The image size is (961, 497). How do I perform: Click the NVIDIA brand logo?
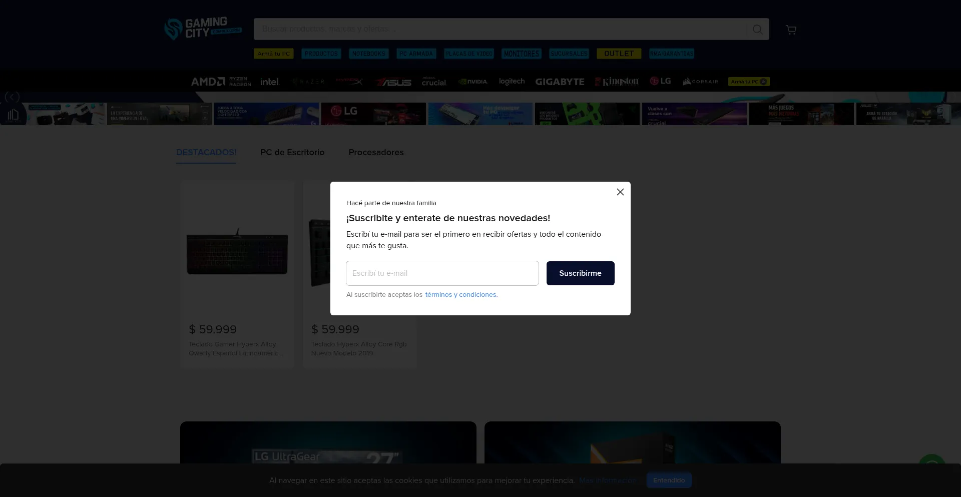[x=472, y=82]
